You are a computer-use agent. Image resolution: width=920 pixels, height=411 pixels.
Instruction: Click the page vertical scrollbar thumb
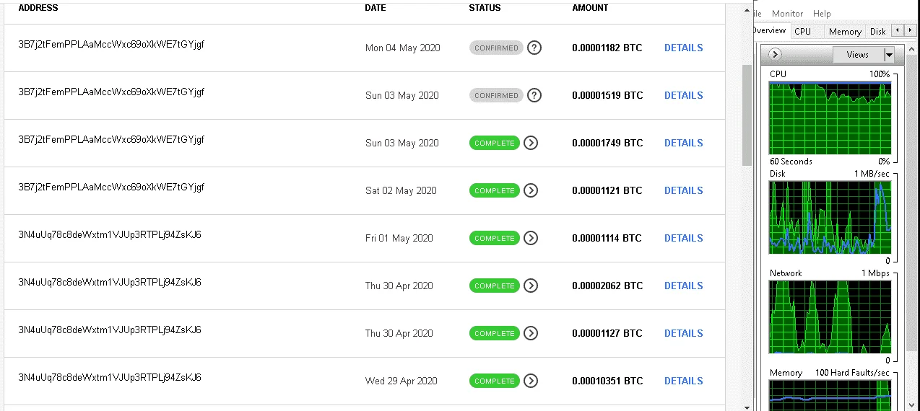(747, 115)
